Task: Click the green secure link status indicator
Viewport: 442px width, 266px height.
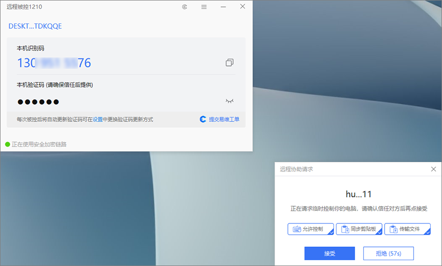Action: [7, 144]
